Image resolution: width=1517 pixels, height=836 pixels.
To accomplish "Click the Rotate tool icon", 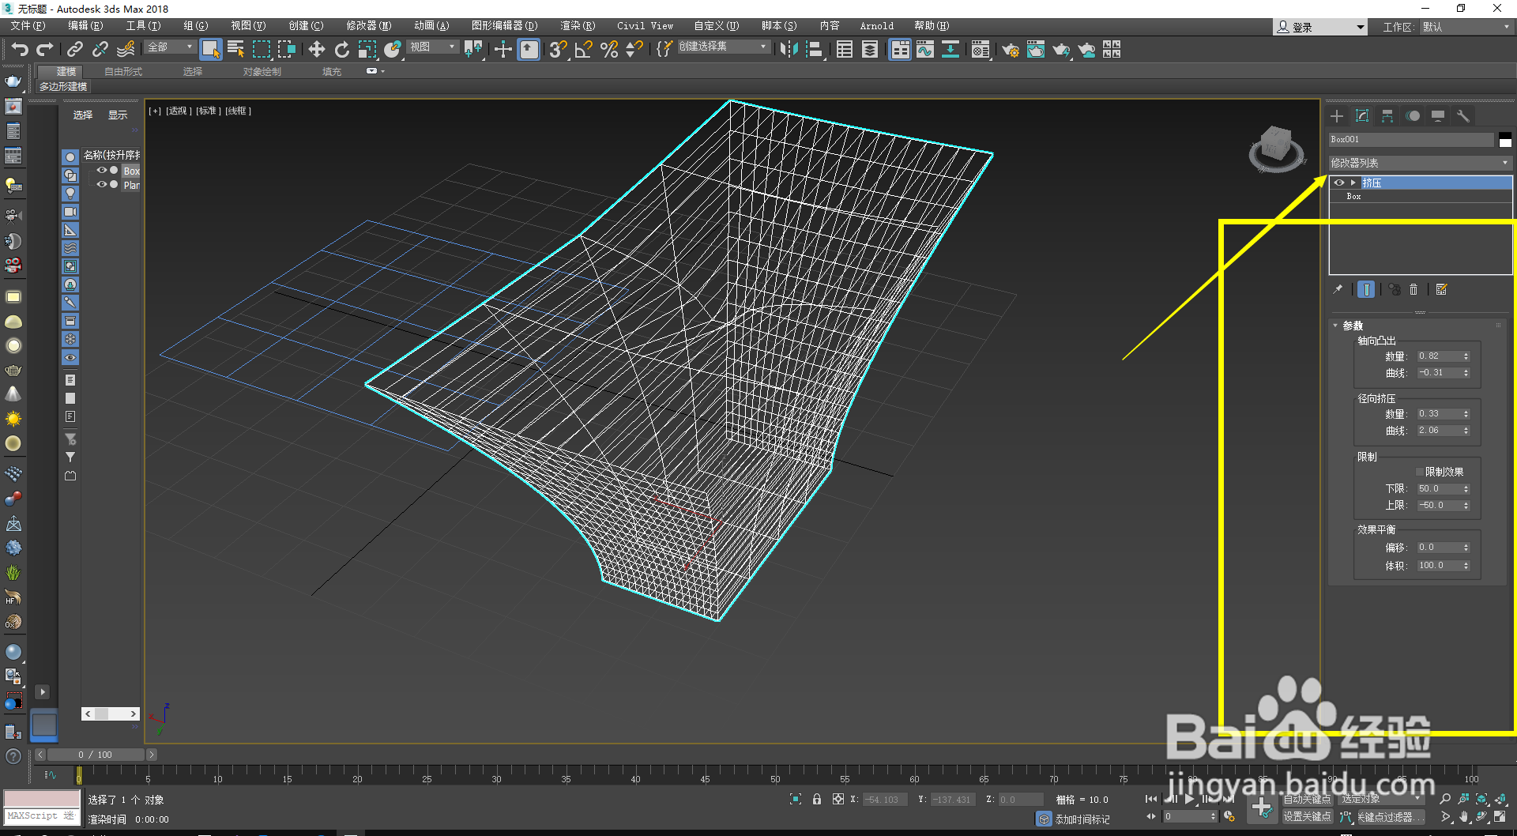I will 341,50.
